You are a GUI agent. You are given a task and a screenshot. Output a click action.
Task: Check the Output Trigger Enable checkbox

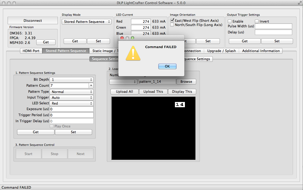coord(230,21)
